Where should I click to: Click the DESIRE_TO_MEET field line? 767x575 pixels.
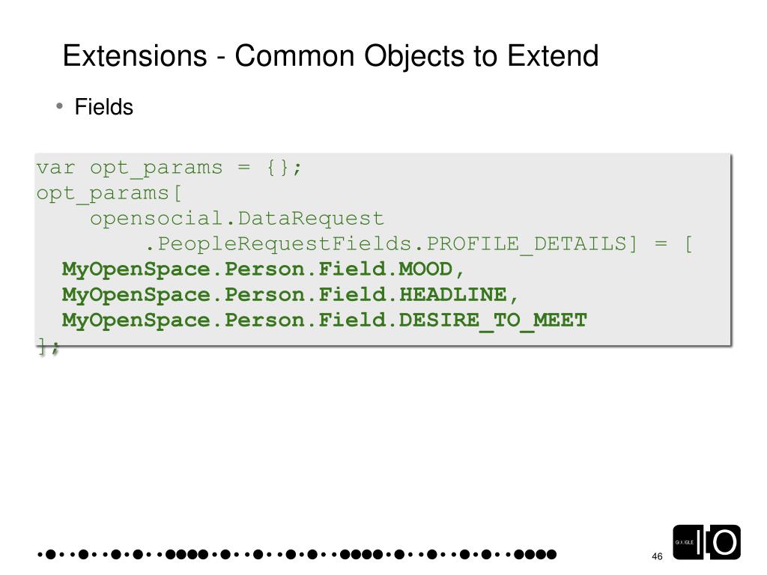pyautogui.click(x=324, y=320)
